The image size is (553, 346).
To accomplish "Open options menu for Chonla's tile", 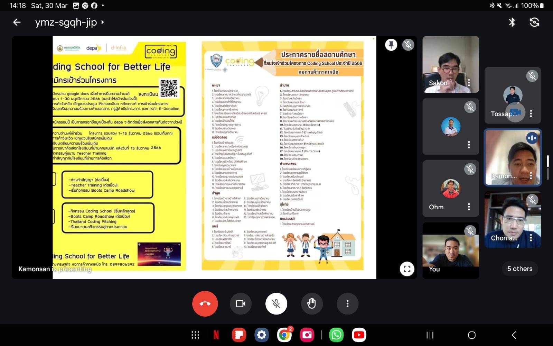I will tap(531, 238).
